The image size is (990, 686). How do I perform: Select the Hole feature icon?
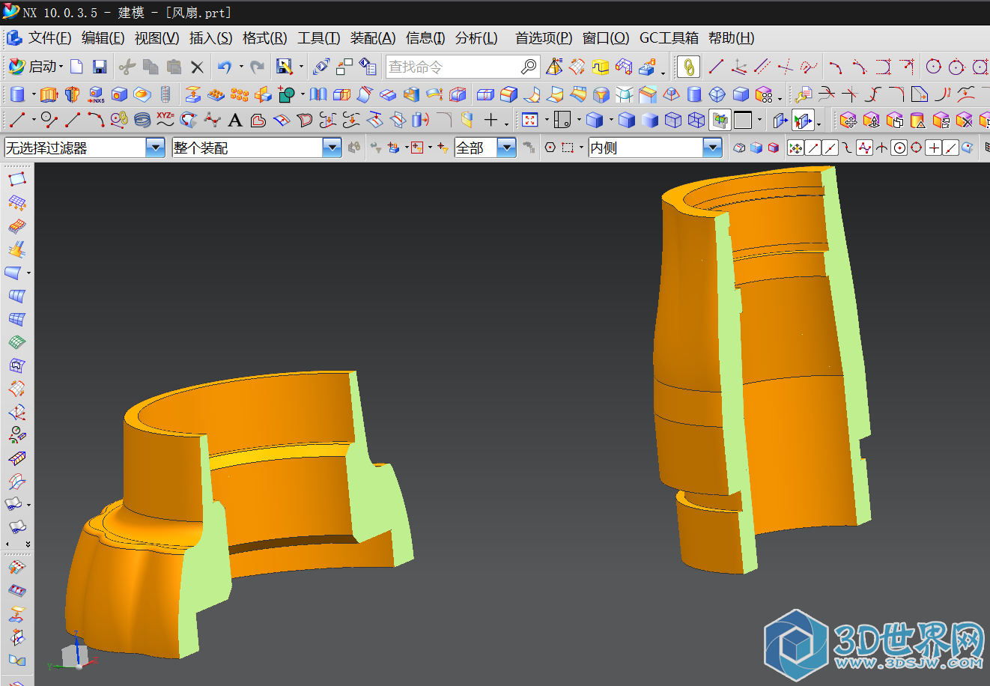(x=119, y=94)
